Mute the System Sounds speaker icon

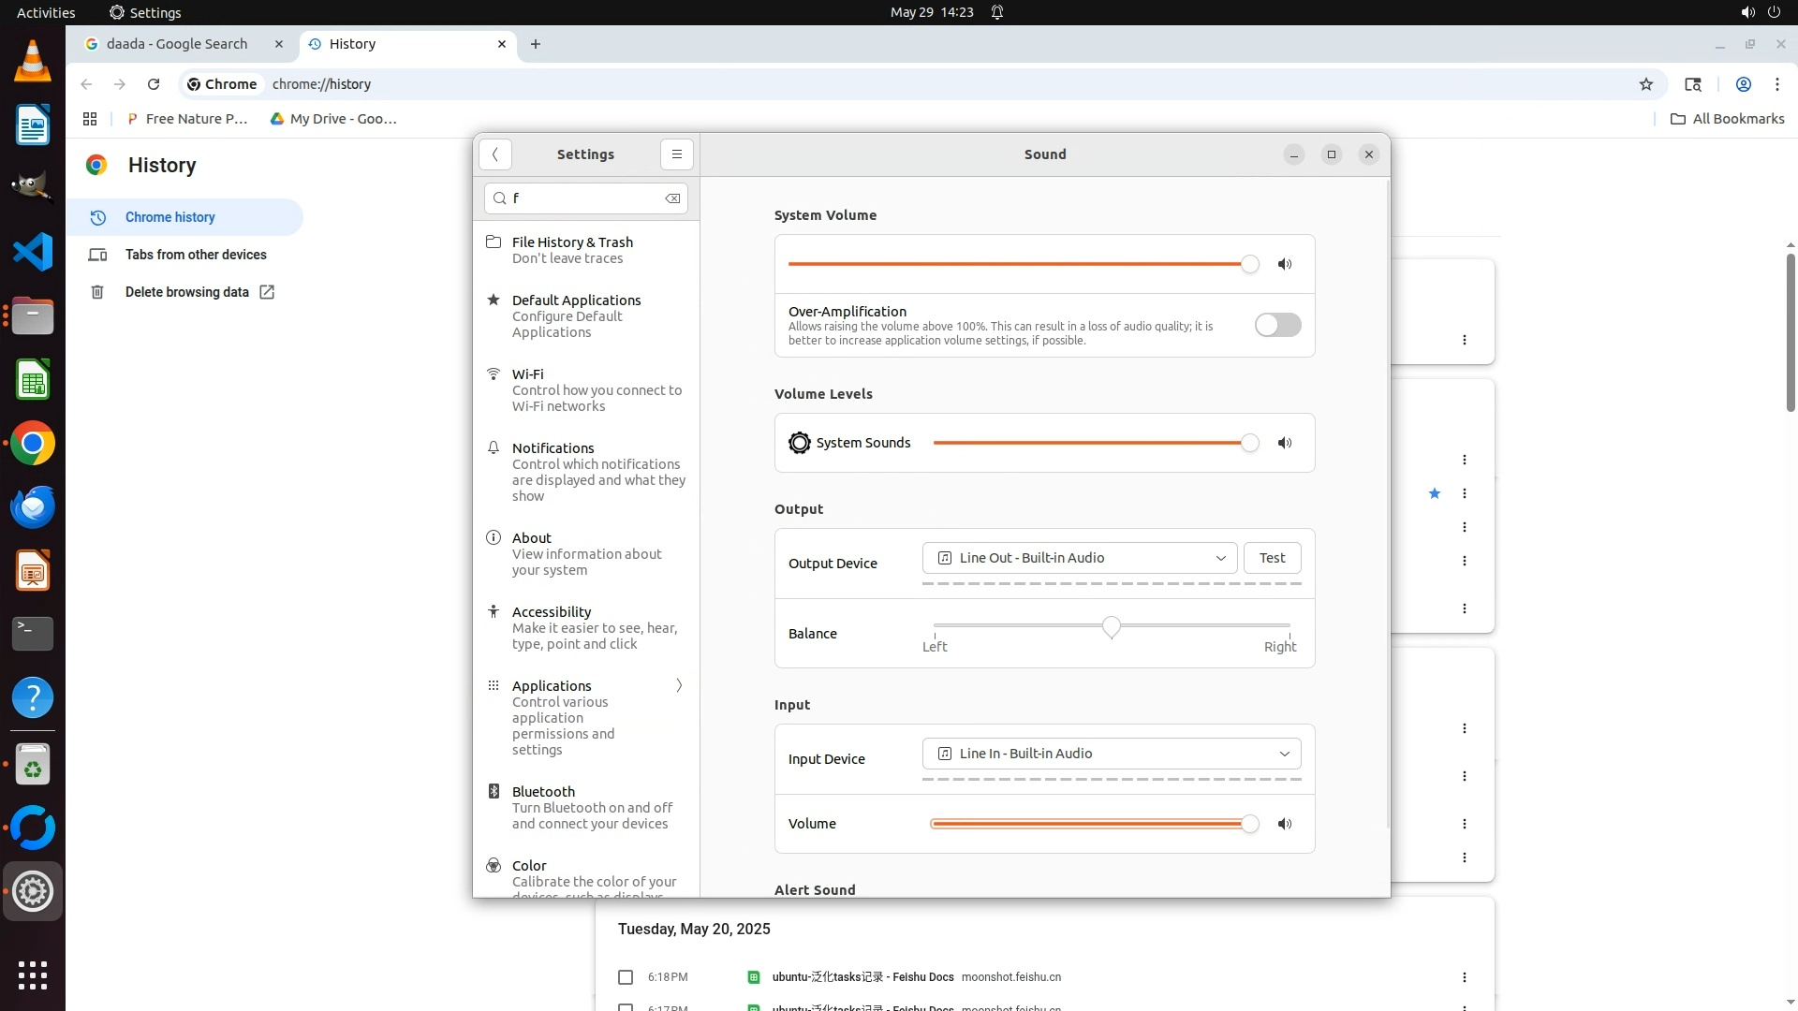coord(1285,444)
